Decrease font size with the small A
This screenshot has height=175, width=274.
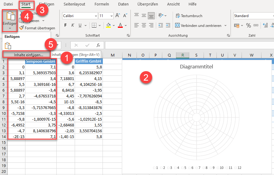coord(125,16)
